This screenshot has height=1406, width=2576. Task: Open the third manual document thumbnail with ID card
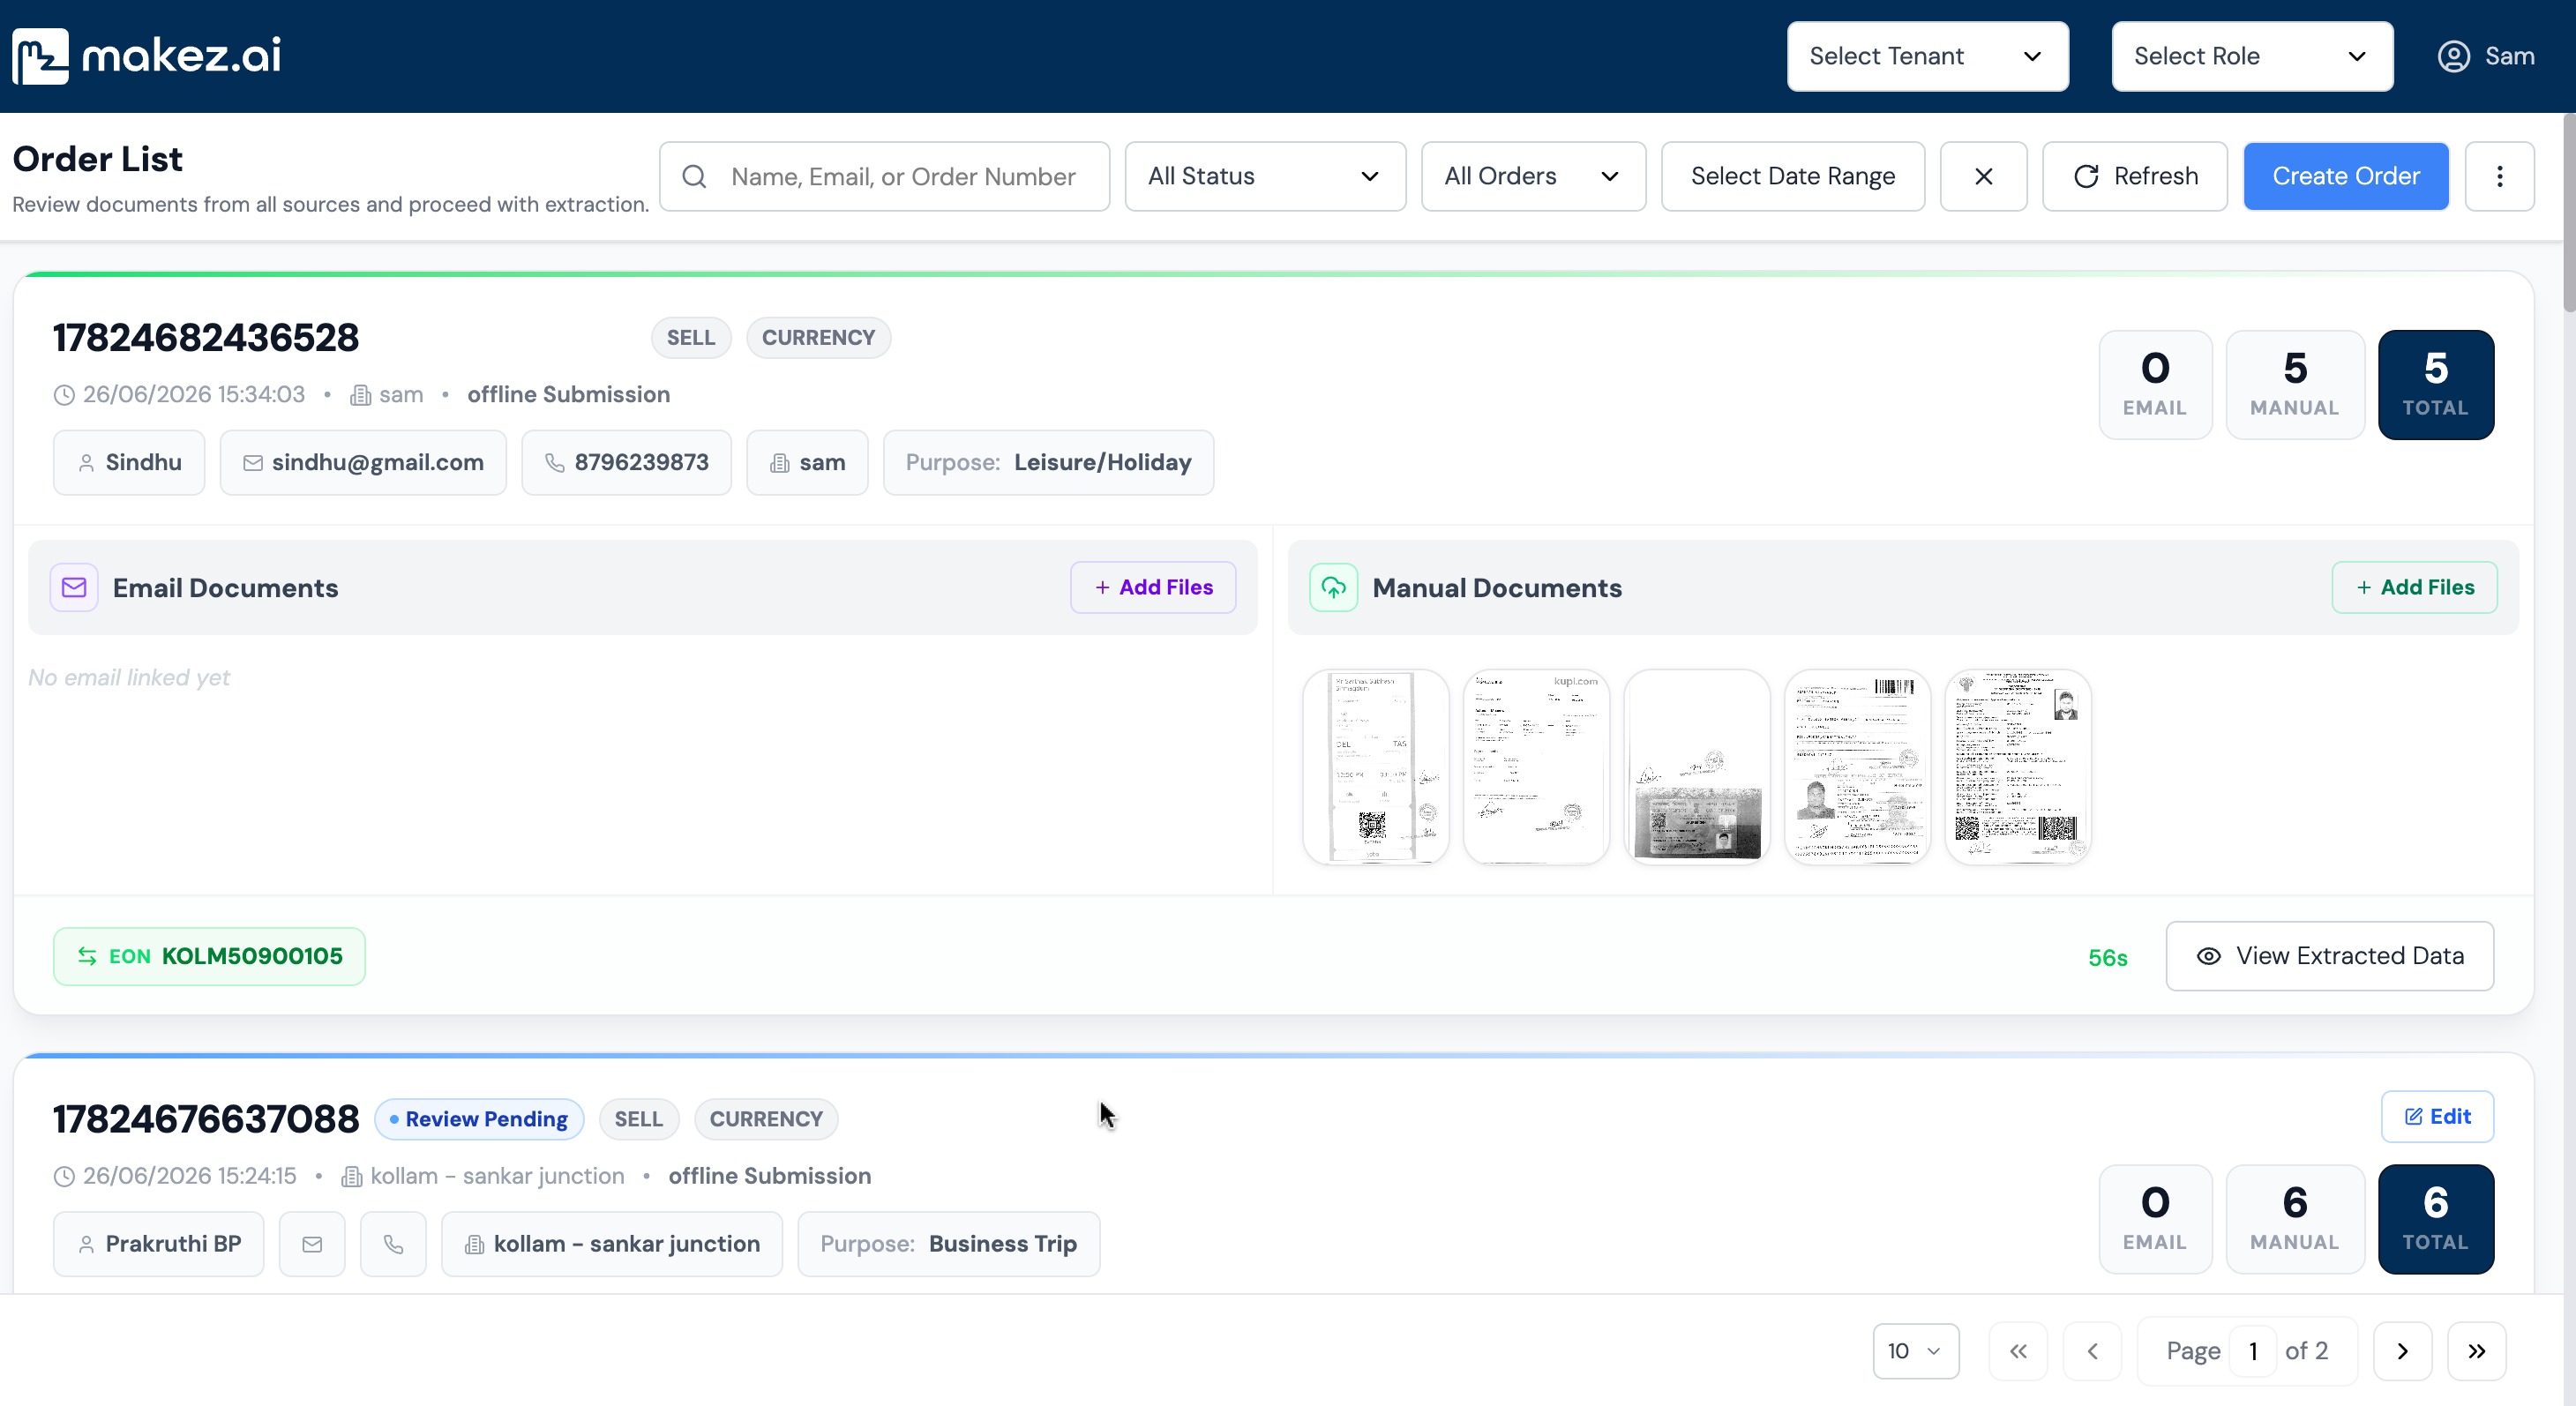click(x=1697, y=767)
